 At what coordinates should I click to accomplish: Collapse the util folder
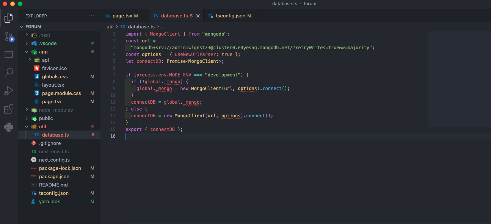point(27,126)
